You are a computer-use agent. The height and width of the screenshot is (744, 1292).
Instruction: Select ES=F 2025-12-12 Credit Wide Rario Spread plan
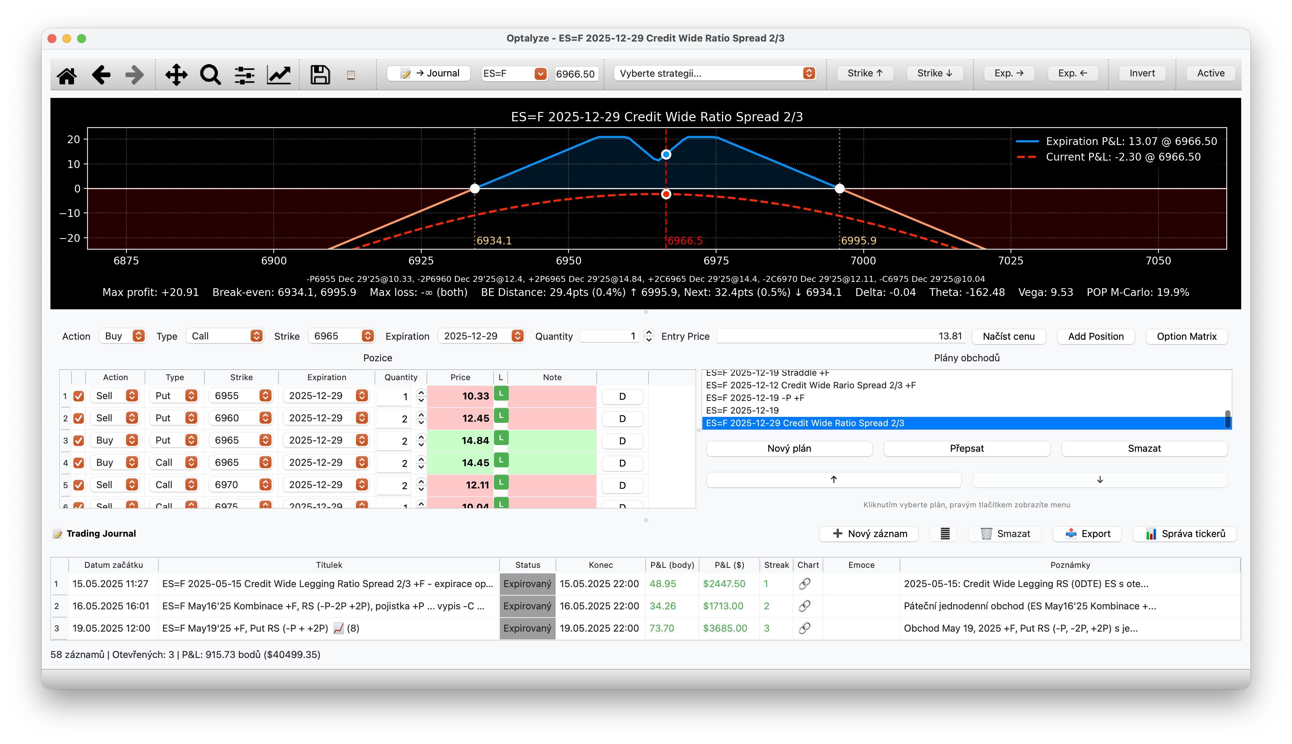click(x=810, y=385)
